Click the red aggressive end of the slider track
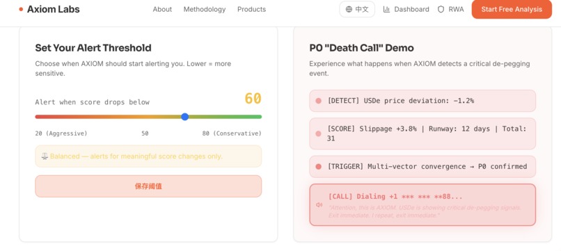This screenshot has height=251, width=561. tap(38, 117)
